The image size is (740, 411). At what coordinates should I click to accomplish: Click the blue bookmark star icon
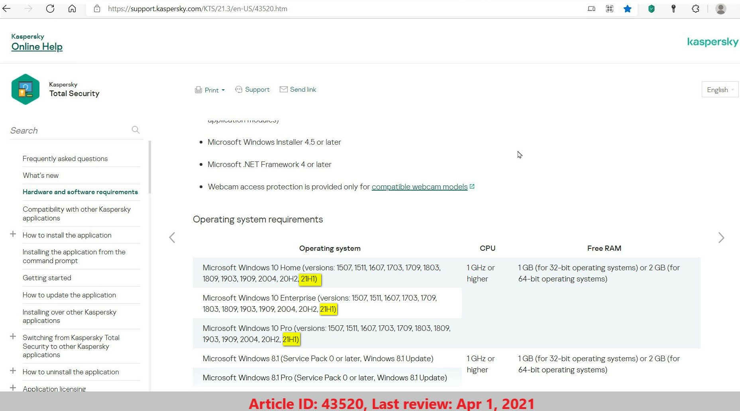tap(628, 9)
